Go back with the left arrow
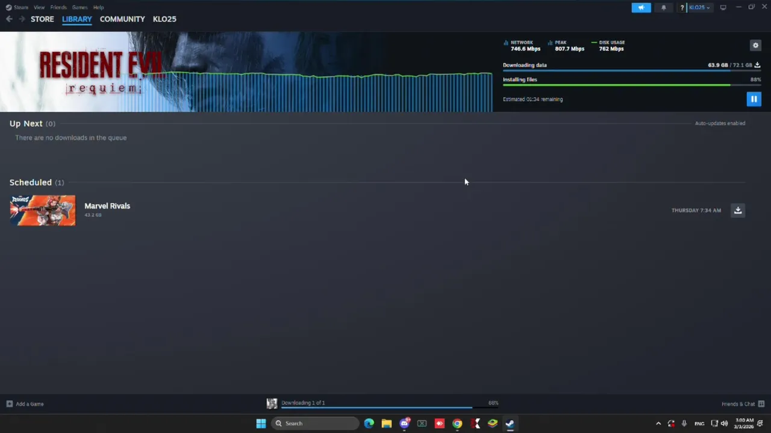Image resolution: width=771 pixels, height=433 pixels. (9, 19)
